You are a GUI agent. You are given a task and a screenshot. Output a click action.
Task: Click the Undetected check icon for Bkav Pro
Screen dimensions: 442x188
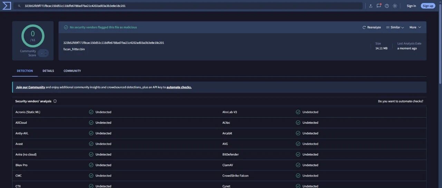tap(91, 165)
